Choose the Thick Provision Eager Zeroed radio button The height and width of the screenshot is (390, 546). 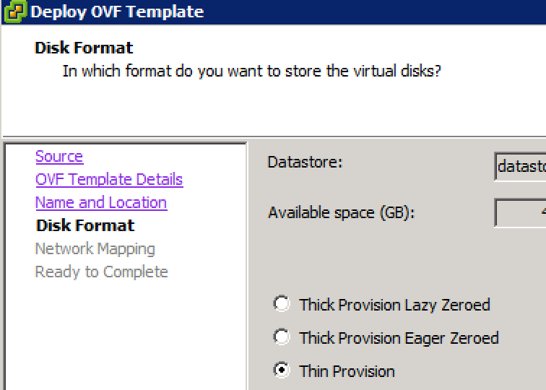coord(282,337)
